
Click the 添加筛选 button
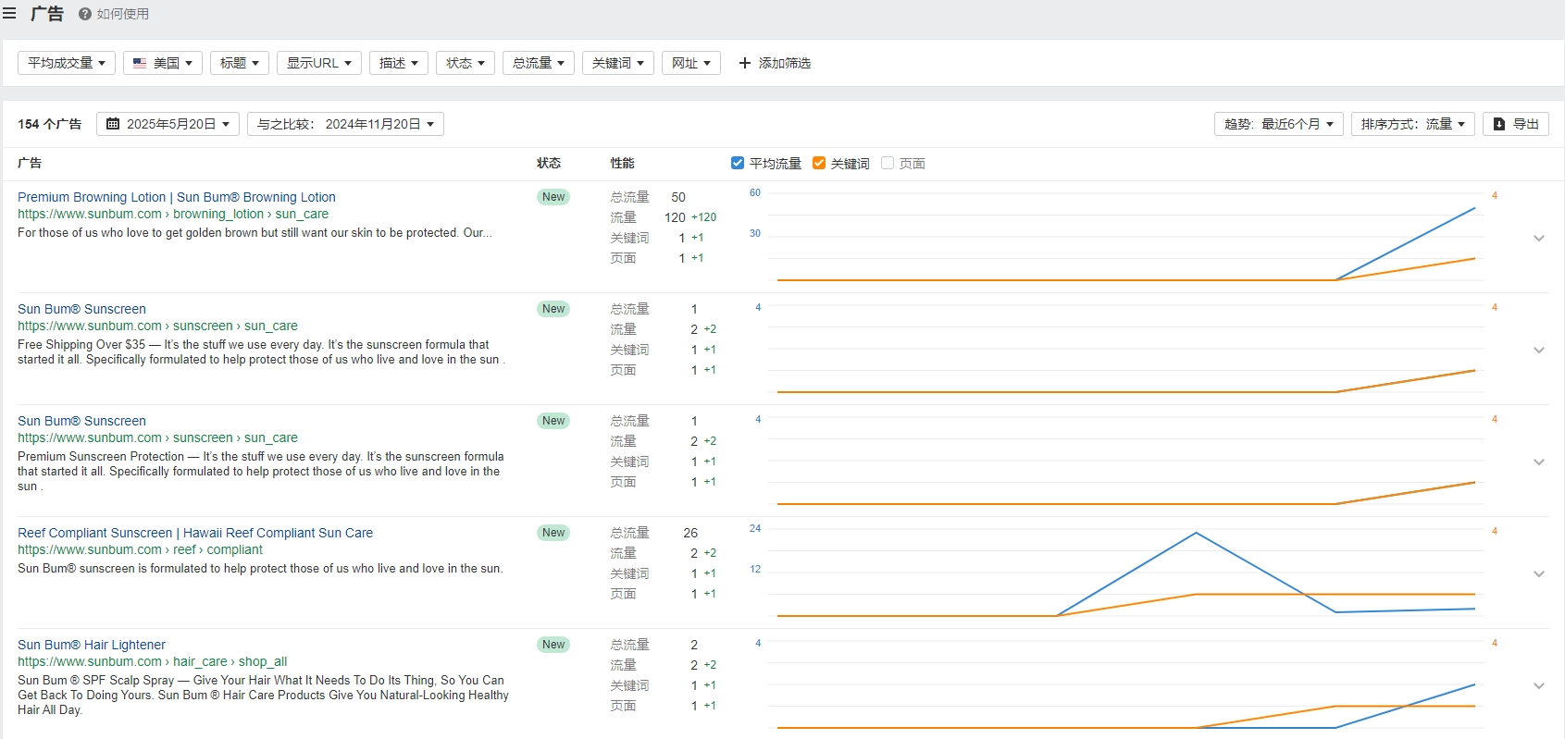(x=775, y=63)
